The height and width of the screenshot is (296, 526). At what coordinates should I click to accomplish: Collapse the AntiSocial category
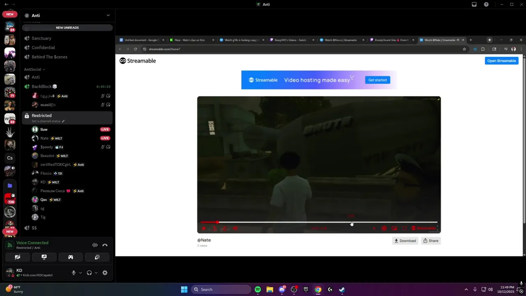point(35,69)
